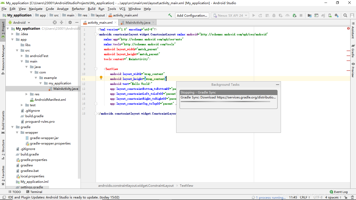Image resolution: width=356 pixels, height=200 pixels.
Task: Click the red error indicator in editor corner
Action: pos(348,28)
